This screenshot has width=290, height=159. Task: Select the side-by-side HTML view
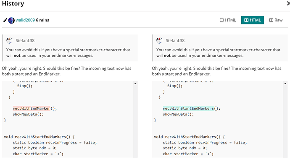(253, 20)
